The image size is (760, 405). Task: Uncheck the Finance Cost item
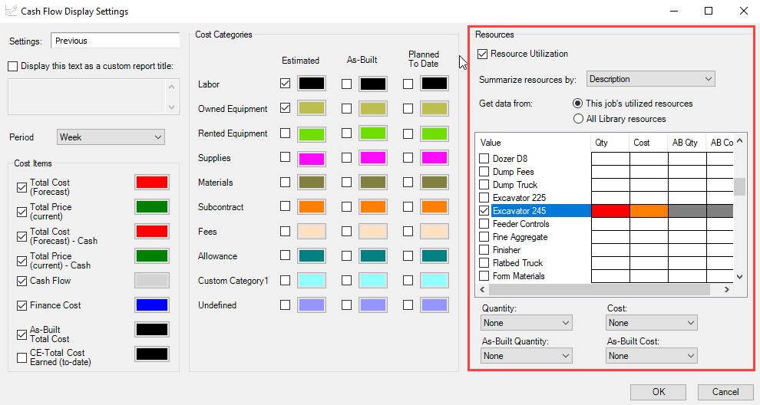tap(21, 305)
